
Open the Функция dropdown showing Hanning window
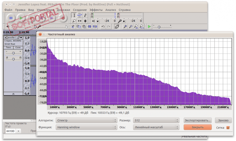(x=86, y=127)
